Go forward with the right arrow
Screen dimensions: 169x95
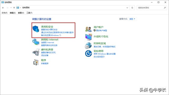7,8
